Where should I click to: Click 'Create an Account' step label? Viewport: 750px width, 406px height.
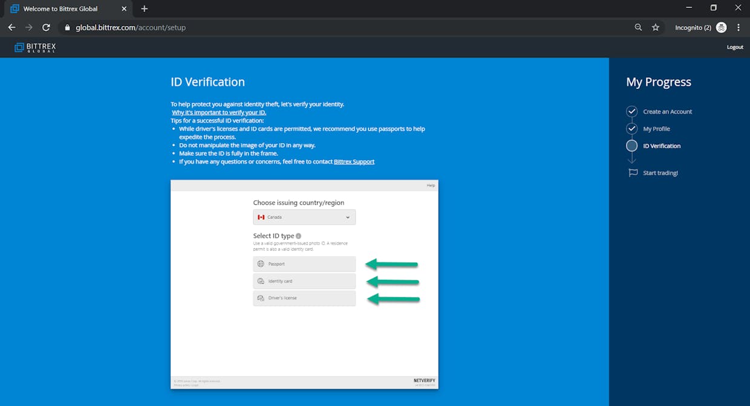click(x=667, y=112)
